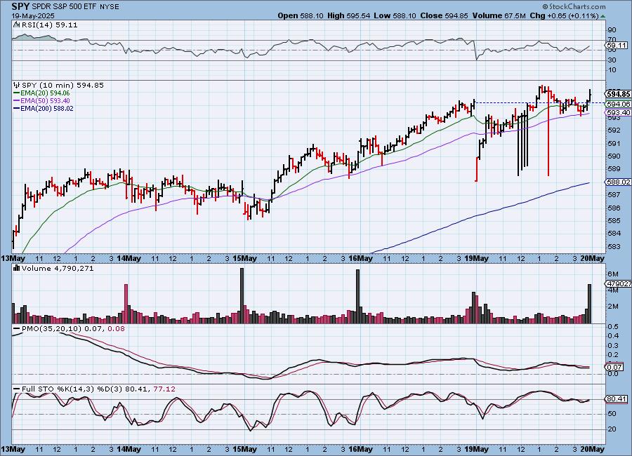Click the StockCharts.com copyright link
Viewport: 632px width, 456px height.
click(574, 6)
